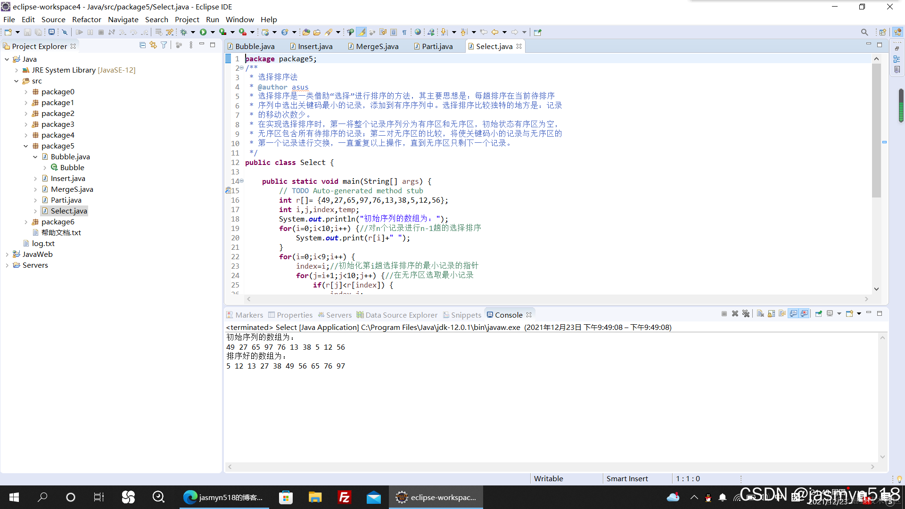Close the Select.java editor tab

click(519, 46)
